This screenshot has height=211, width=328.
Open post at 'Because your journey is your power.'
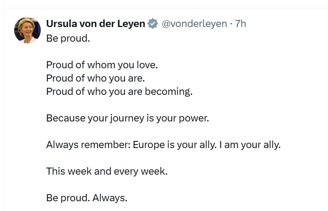(x=127, y=118)
